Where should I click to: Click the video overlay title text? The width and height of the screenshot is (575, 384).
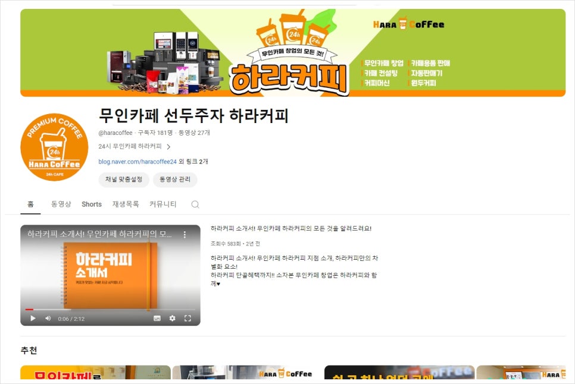coord(99,234)
